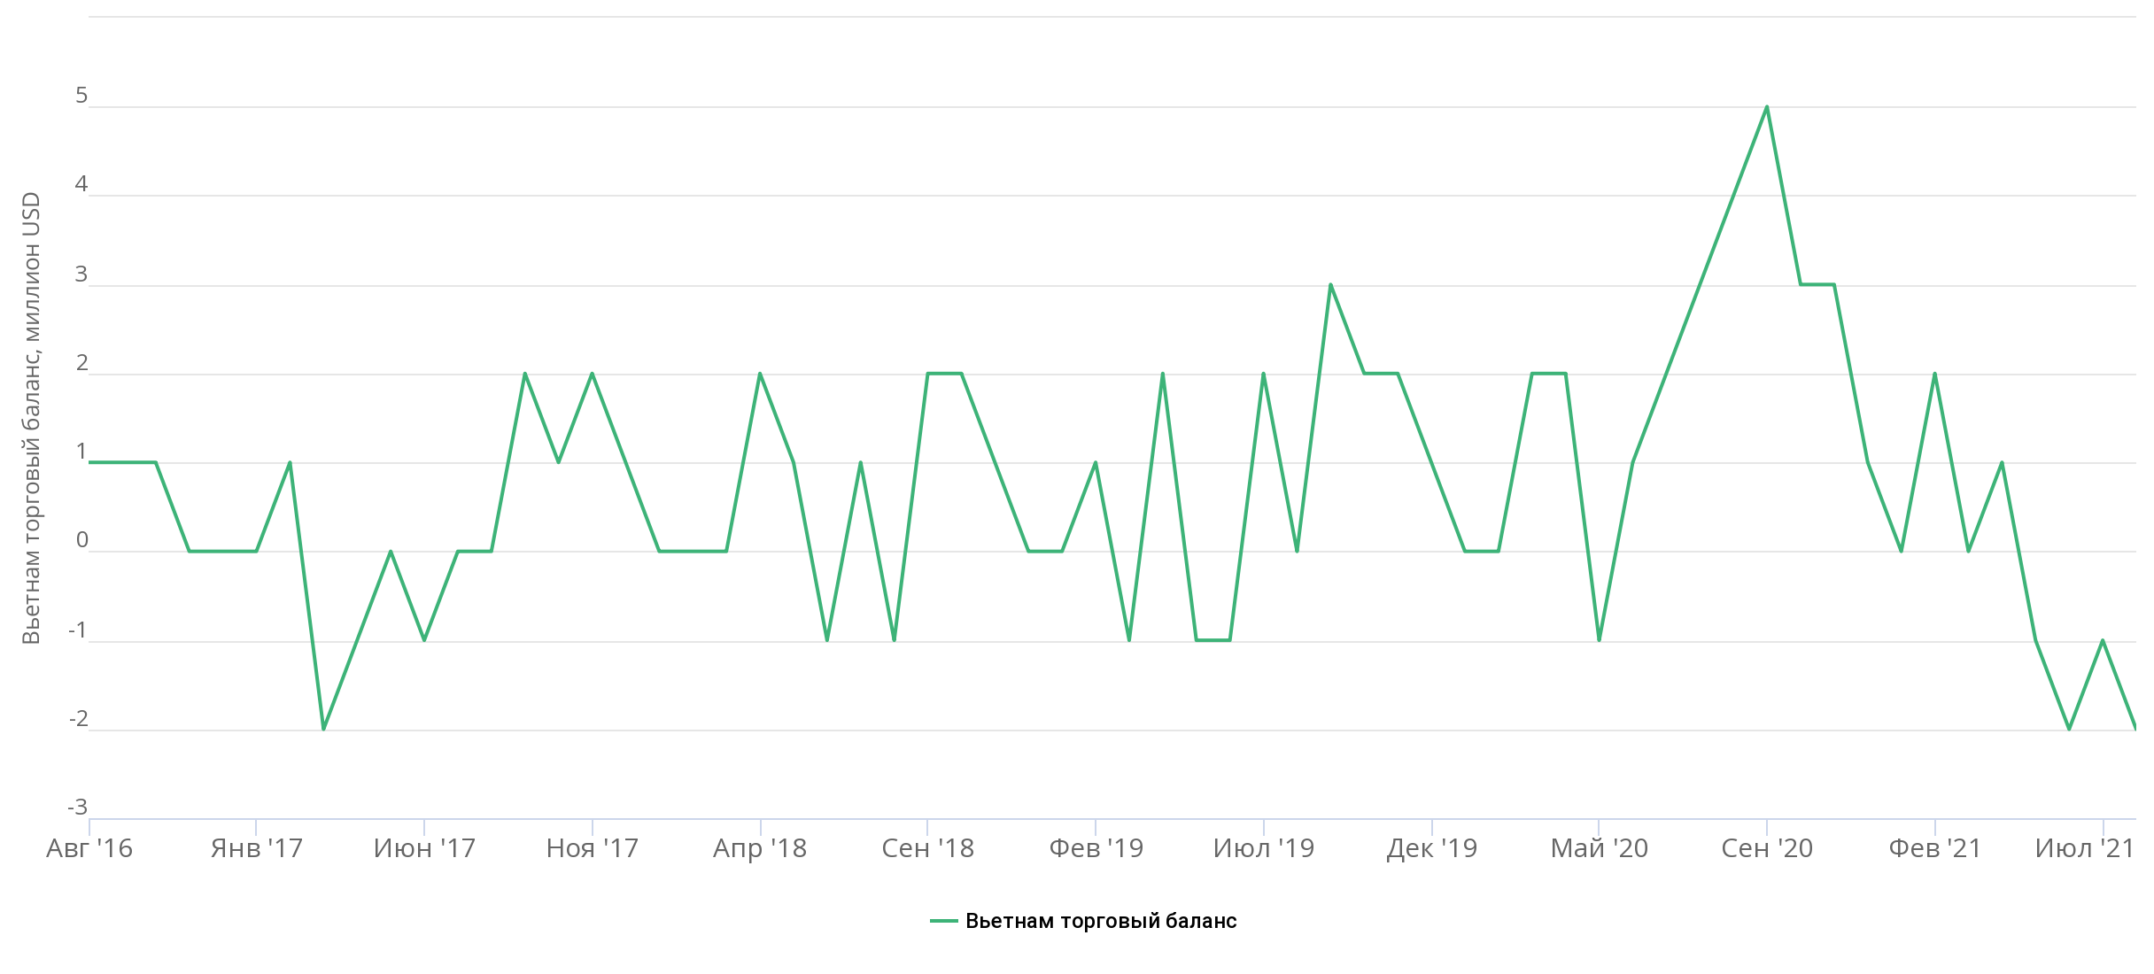Click the y-axis value 0 label

(x=81, y=540)
